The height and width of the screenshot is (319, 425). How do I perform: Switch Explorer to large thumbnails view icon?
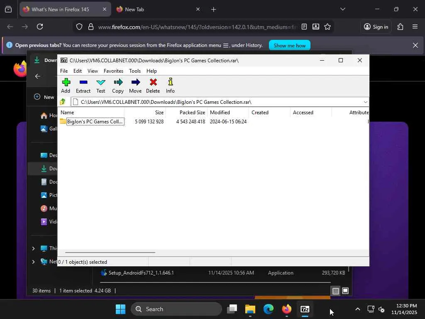click(345, 291)
